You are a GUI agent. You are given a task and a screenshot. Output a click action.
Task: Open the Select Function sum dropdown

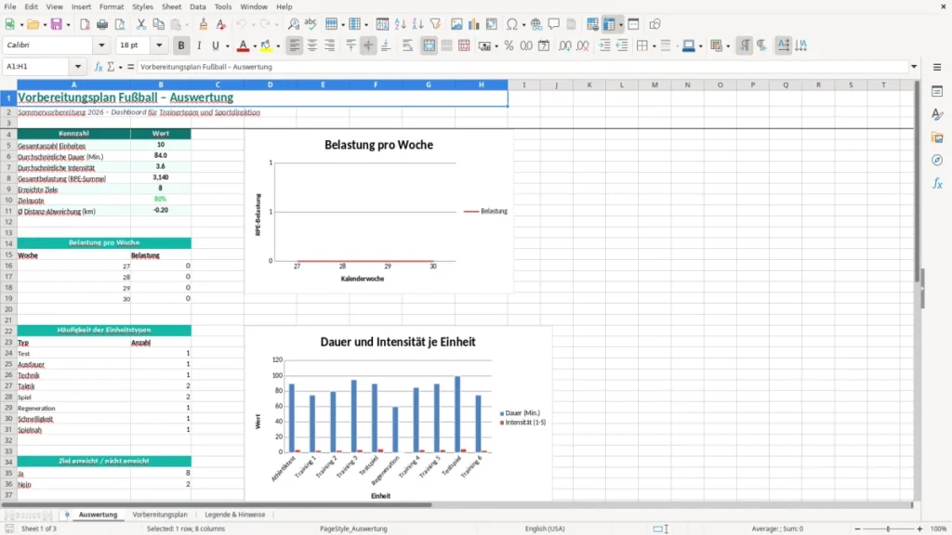click(x=120, y=67)
